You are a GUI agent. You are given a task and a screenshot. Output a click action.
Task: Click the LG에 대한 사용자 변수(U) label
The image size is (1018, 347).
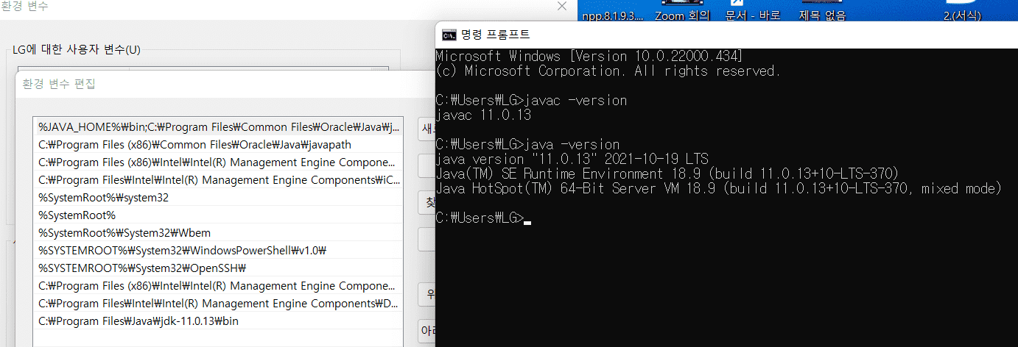(77, 50)
